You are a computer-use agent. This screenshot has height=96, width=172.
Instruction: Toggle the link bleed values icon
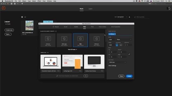[129, 54]
